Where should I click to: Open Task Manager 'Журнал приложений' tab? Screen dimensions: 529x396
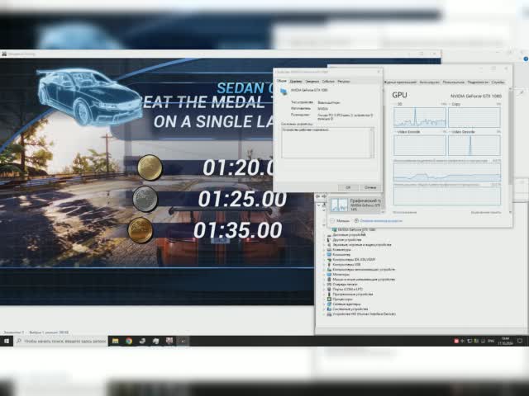(400, 82)
